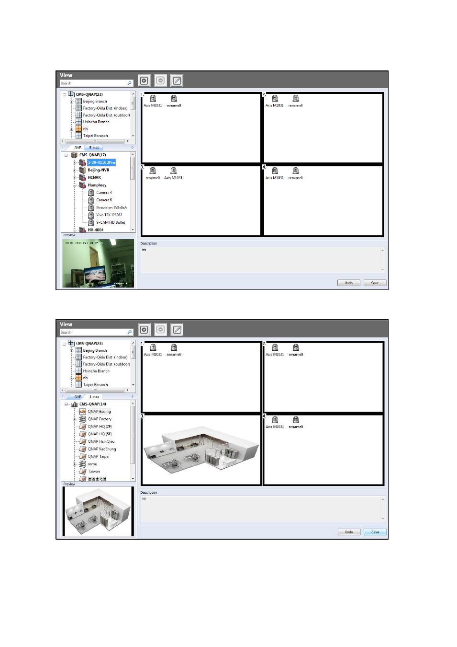Expand the HCNVR node
The height and width of the screenshot is (647, 457).
pos(75,178)
